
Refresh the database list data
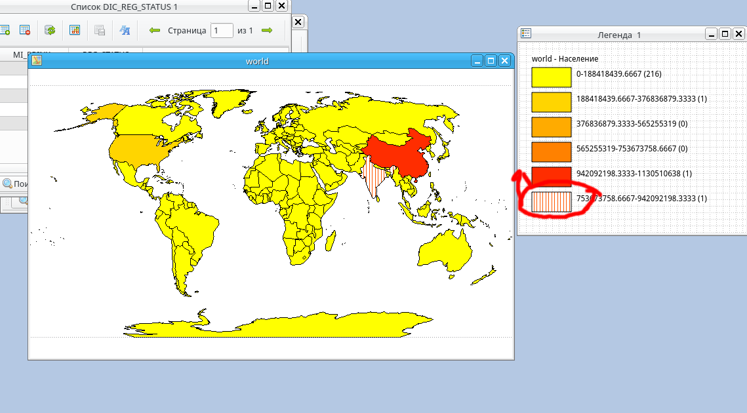click(x=50, y=30)
